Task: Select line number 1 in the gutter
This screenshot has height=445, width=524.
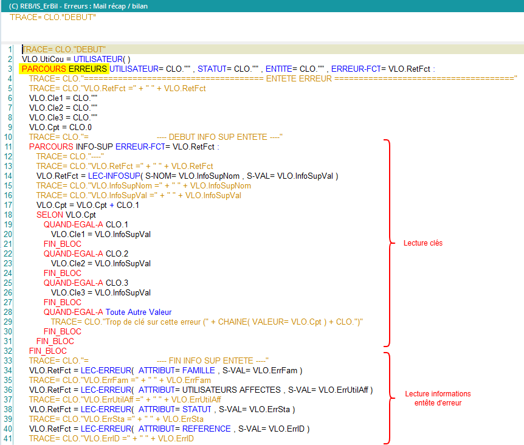Action: point(11,49)
